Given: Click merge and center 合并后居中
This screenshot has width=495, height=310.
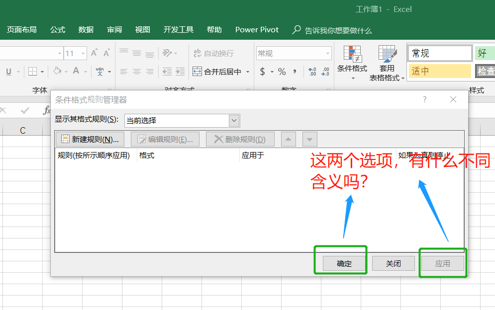Looking at the screenshot, I should 217,72.
